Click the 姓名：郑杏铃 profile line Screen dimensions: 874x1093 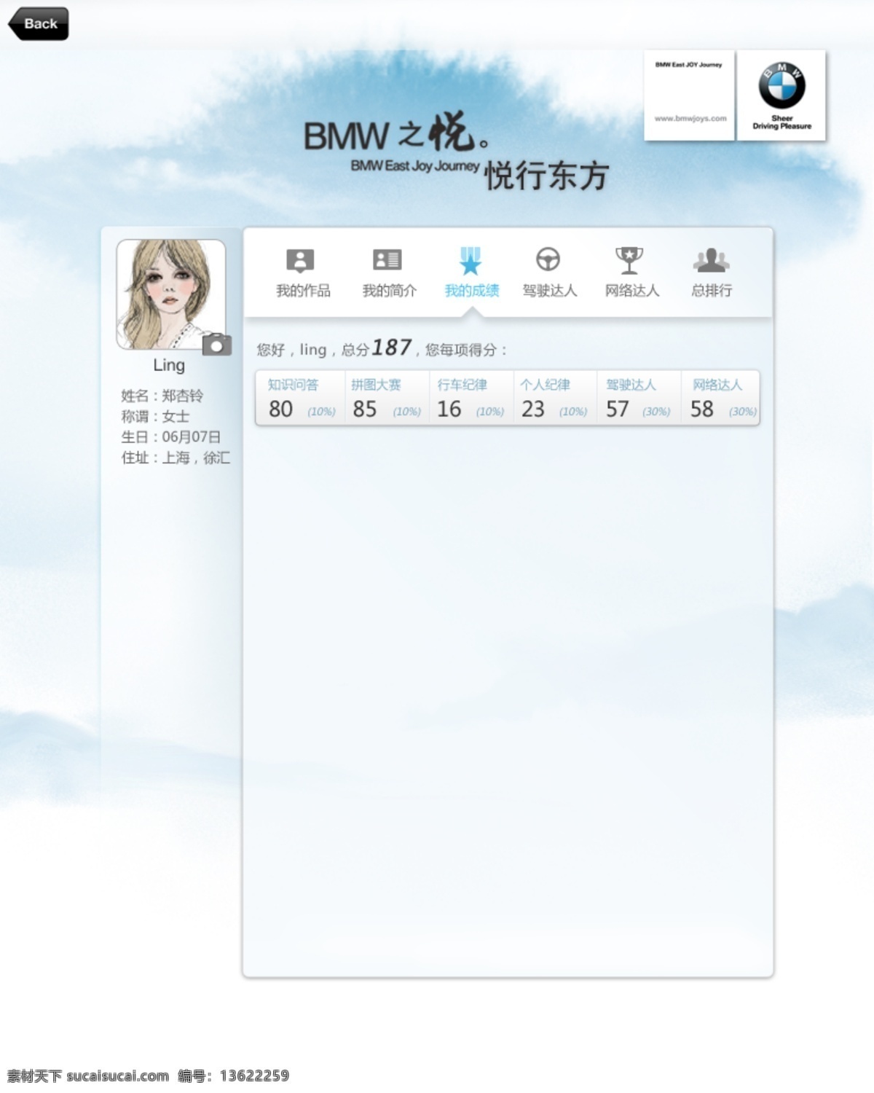(162, 396)
